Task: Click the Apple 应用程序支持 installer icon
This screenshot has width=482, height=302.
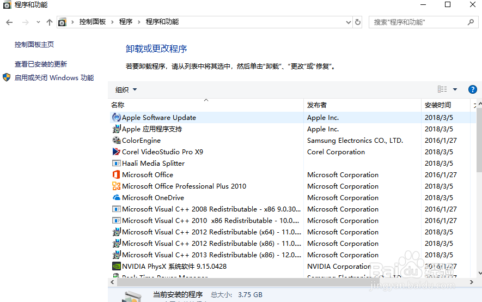Action: (x=116, y=129)
